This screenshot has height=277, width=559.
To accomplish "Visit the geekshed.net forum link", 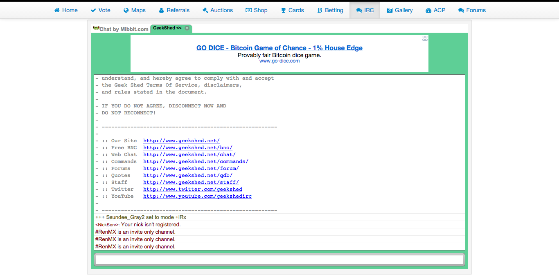I will click(x=191, y=168).
